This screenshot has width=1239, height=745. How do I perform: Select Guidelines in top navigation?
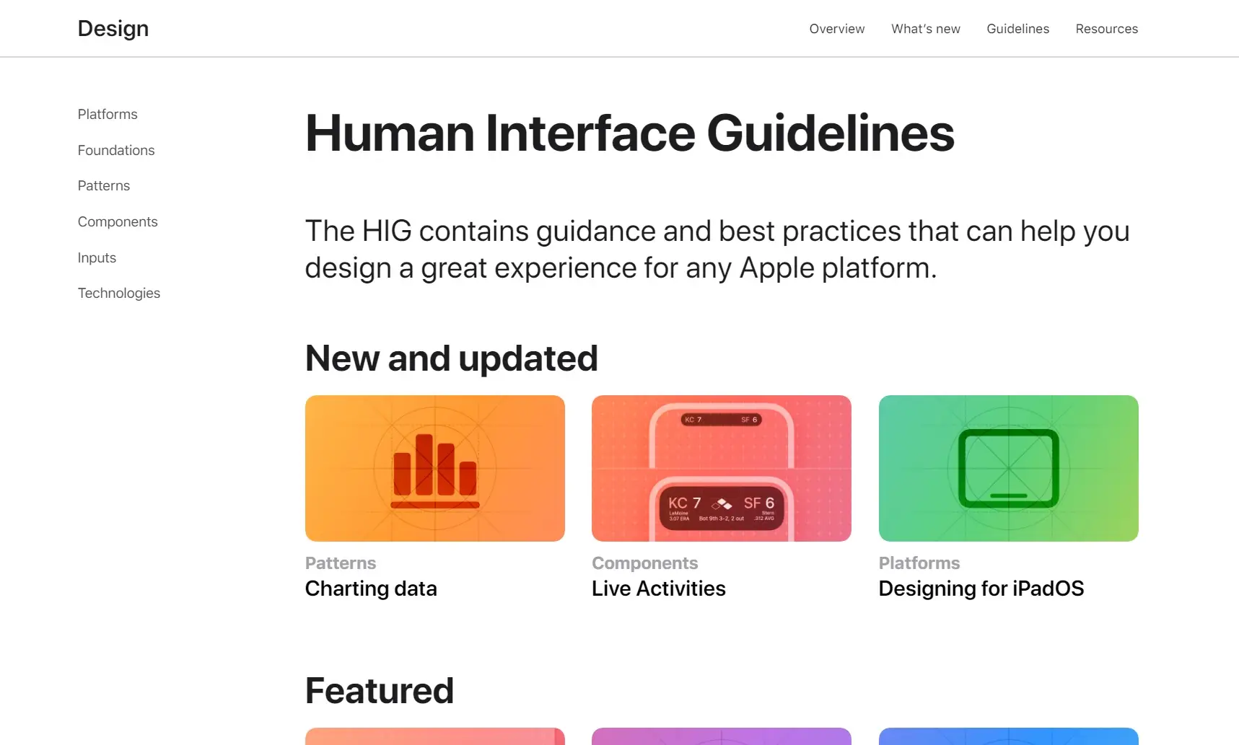(1018, 29)
